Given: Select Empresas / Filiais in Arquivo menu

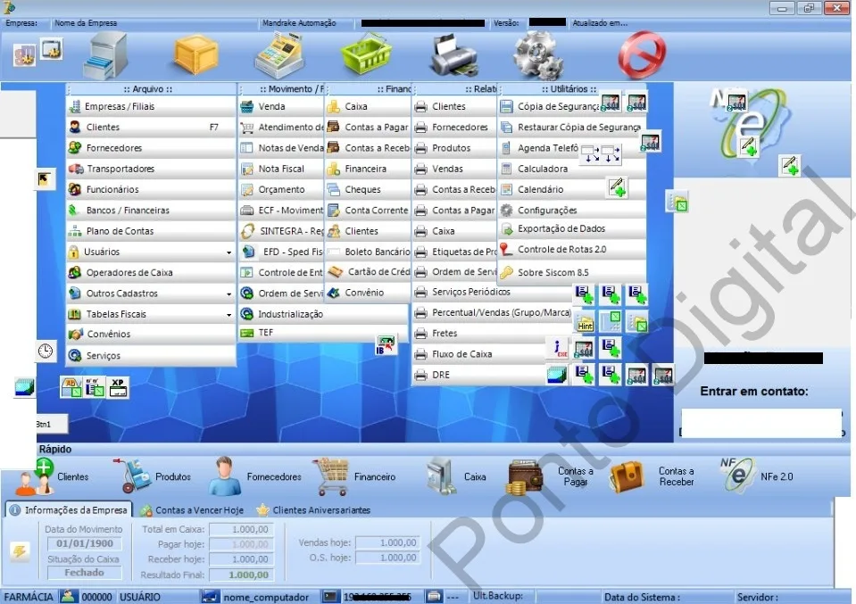Looking at the screenshot, I should pos(151,106).
